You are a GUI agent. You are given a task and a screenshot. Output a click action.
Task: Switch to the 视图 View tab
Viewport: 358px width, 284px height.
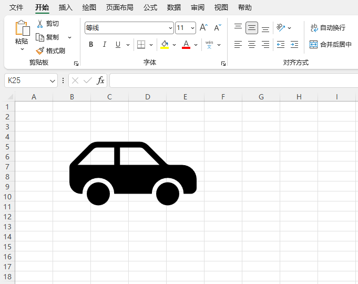coord(221,7)
